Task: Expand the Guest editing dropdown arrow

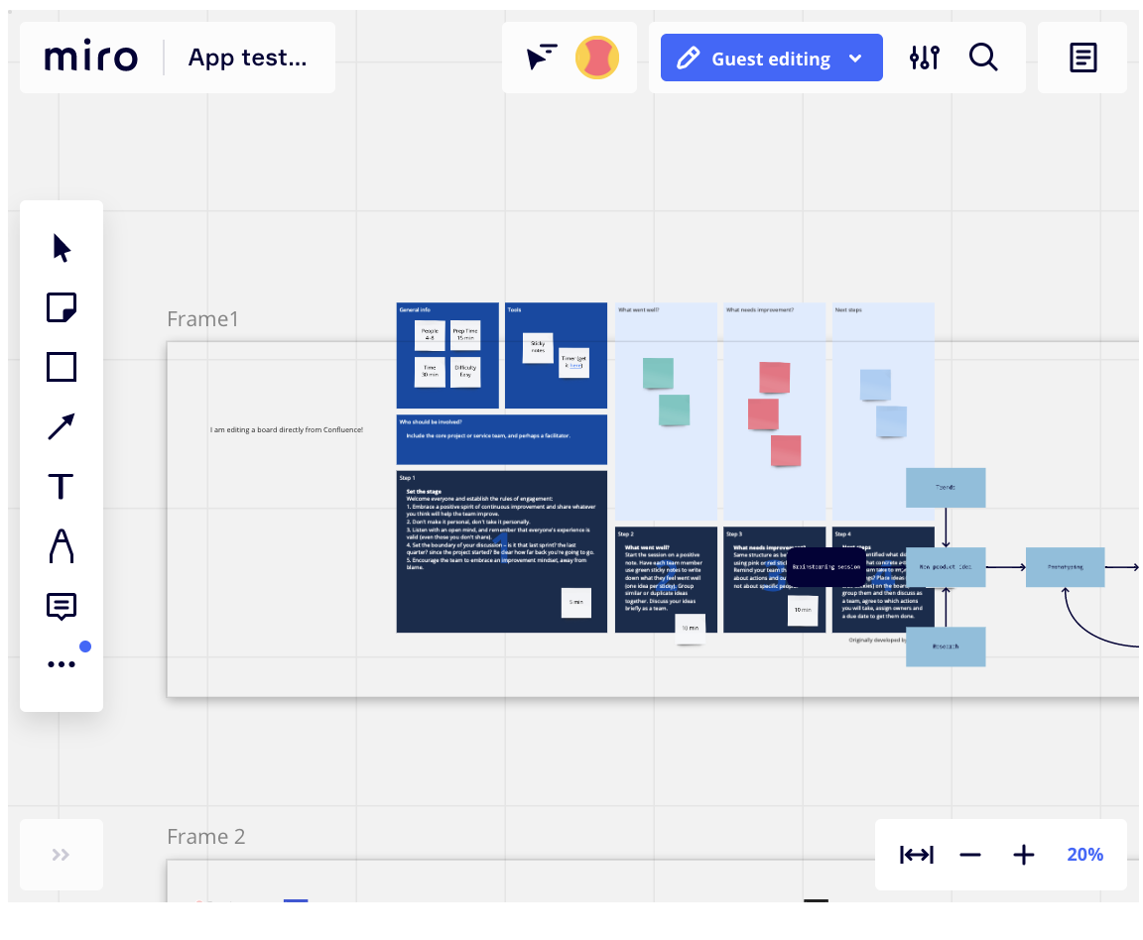Action: click(856, 59)
